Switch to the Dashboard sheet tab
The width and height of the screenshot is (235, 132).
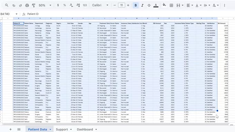pos(85,130)
